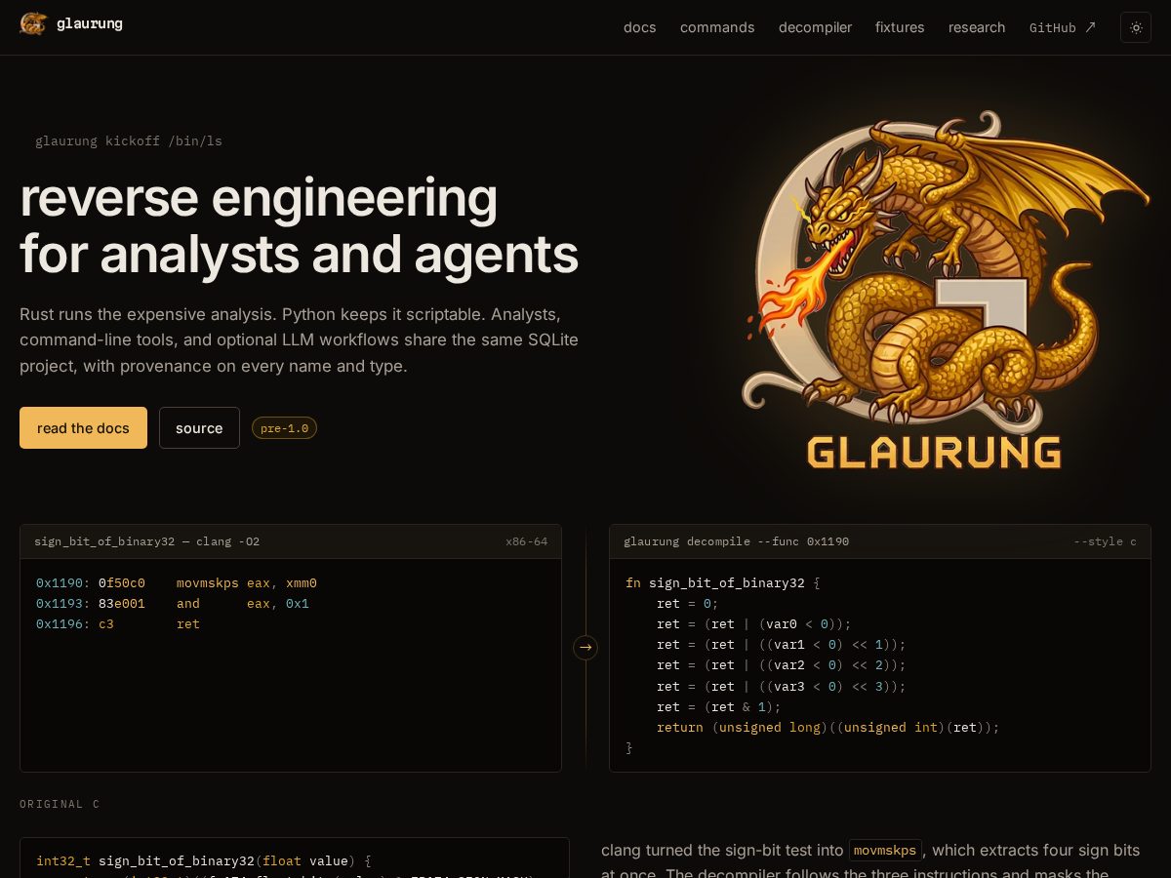
Task: Click the 'source' button
Action: (x=199, y=428)
